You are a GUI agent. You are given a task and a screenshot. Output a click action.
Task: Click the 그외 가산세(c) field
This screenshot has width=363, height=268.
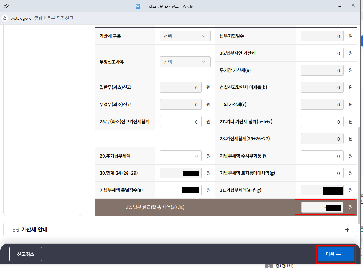pyautogui.click(x=322, y=105)
